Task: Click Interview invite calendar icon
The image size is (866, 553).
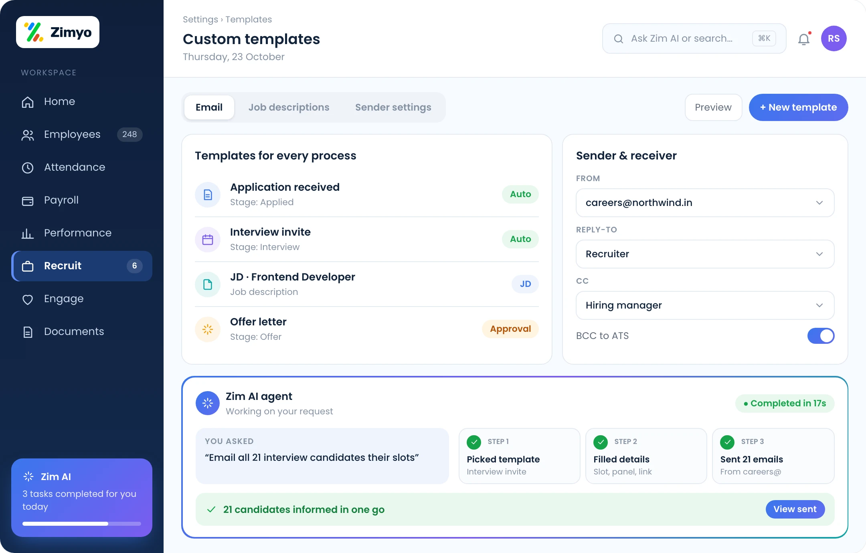Action: (x=208, y=240)
